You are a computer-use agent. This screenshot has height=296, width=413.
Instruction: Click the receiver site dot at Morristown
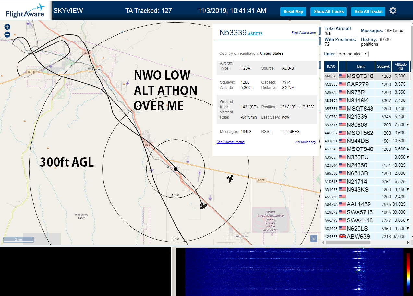click(176, 169)
